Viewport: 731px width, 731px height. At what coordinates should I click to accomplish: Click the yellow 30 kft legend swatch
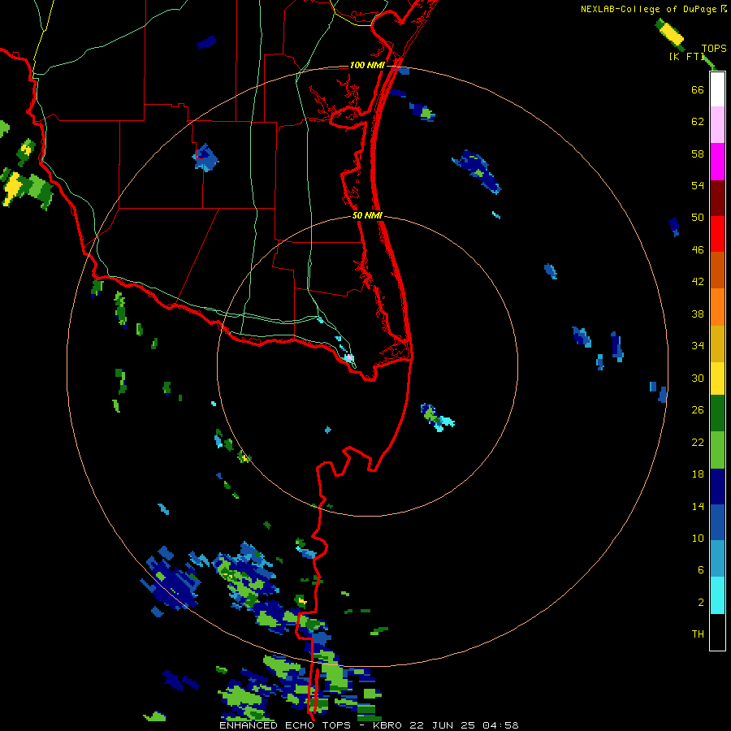click(x=717, y=378)
